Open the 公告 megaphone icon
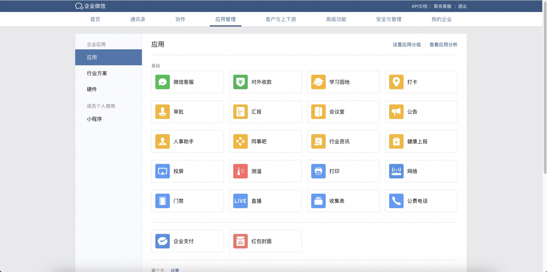The height and width of the screenshot is (272, 547). click(x=396, y=112)
